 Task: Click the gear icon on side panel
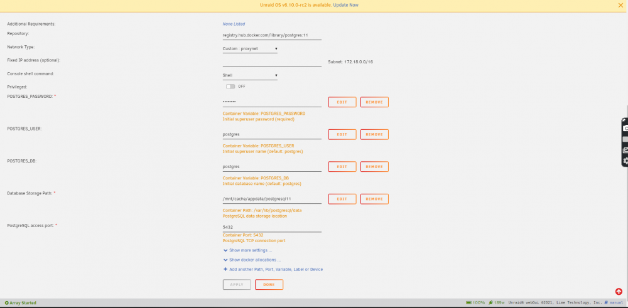coord(625,161)
